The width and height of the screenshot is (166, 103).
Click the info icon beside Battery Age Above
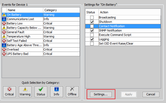click(x=4, y=45)
